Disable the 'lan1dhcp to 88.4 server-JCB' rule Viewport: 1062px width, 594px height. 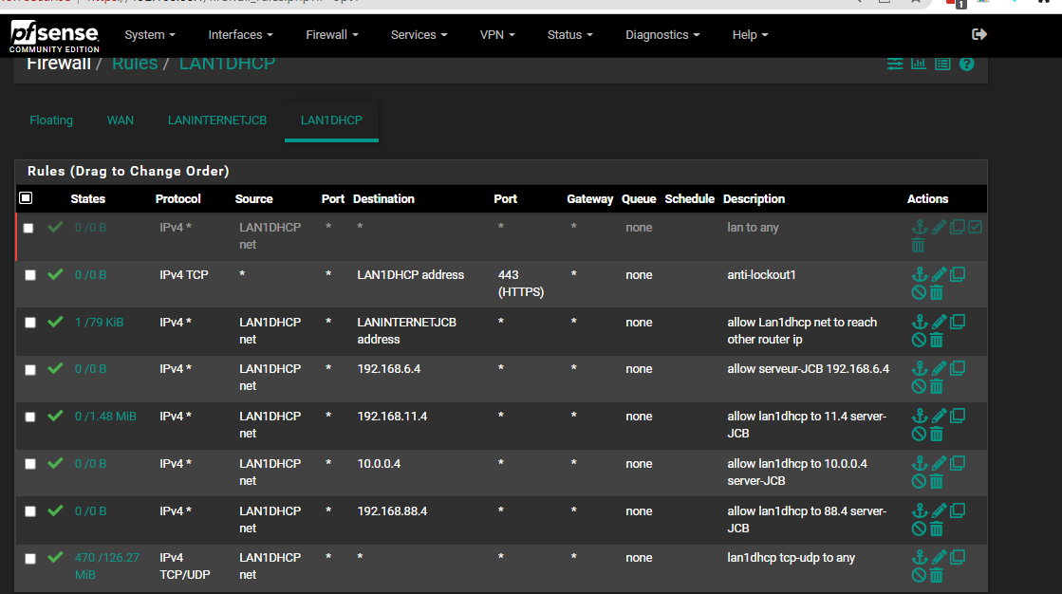click(x=919, y=529)
